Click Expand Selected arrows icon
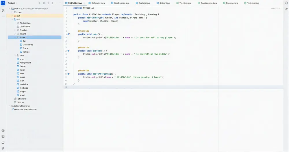This screenshot has height=152, width=289. (x=48, y=3)
